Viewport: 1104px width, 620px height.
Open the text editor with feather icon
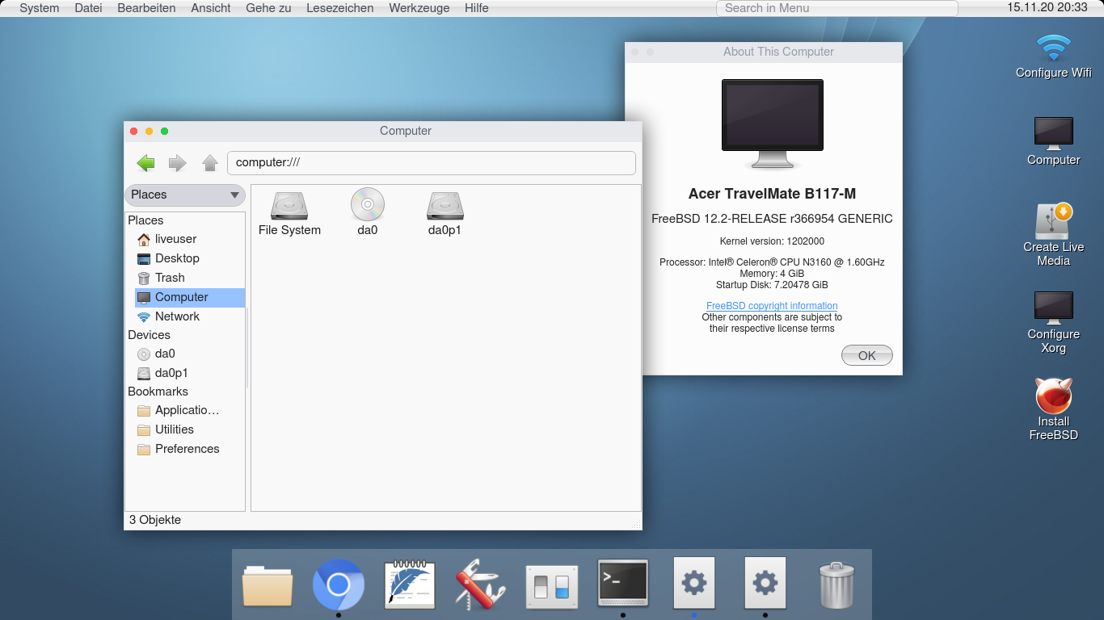click(410, 584)
